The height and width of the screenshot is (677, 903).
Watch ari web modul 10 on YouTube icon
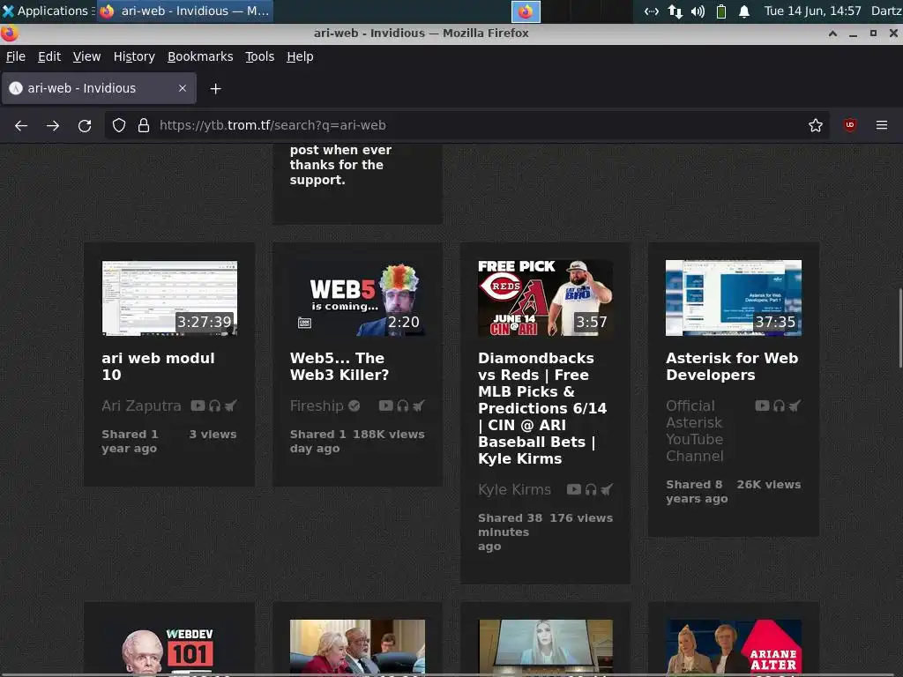[198, 405]
